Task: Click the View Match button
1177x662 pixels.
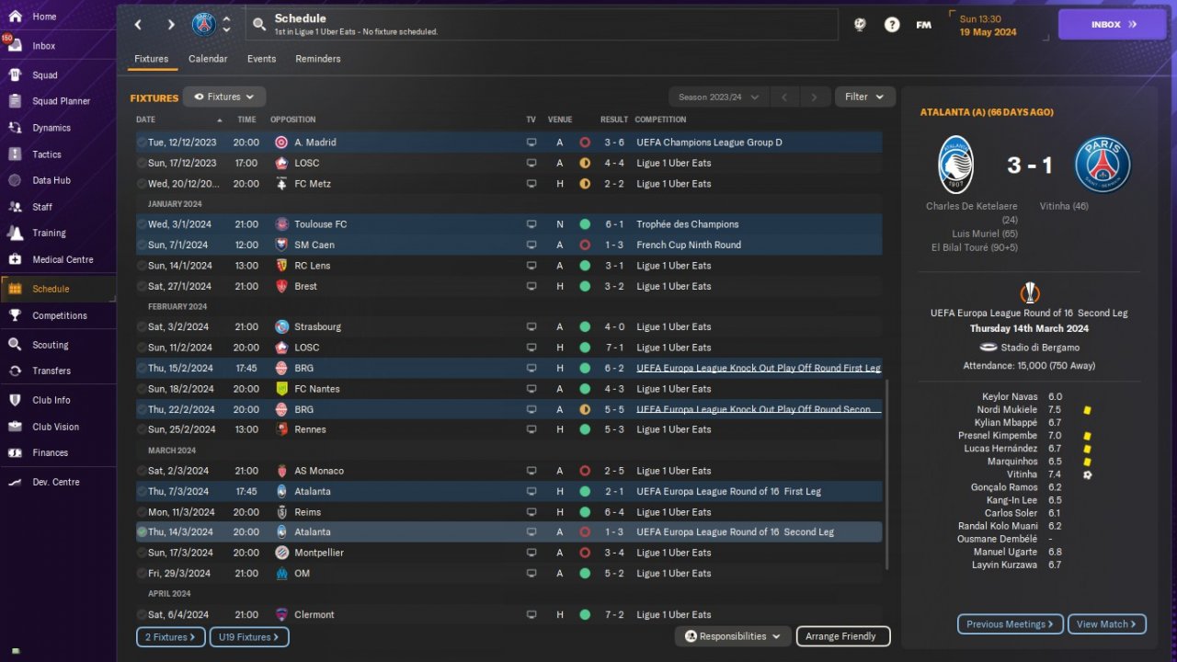Action: 1106,624
